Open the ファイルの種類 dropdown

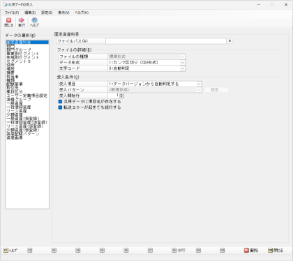(x=183, y=57)
